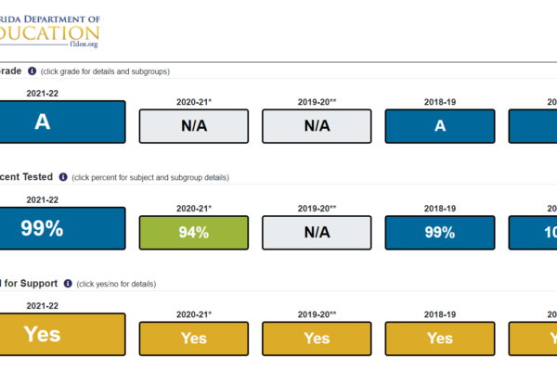Click the green 94% tested box
Image resolution: width=557 pixels, height=371 pixels.
pos(194,232)
